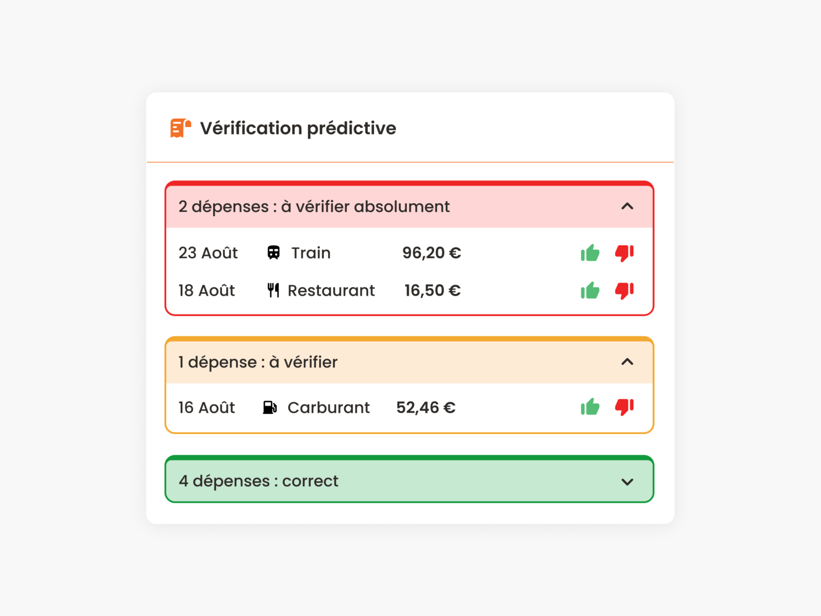Approve the Carburant 52,46 € expense
The width and height of the screenshot is (821, 616).
590,407
